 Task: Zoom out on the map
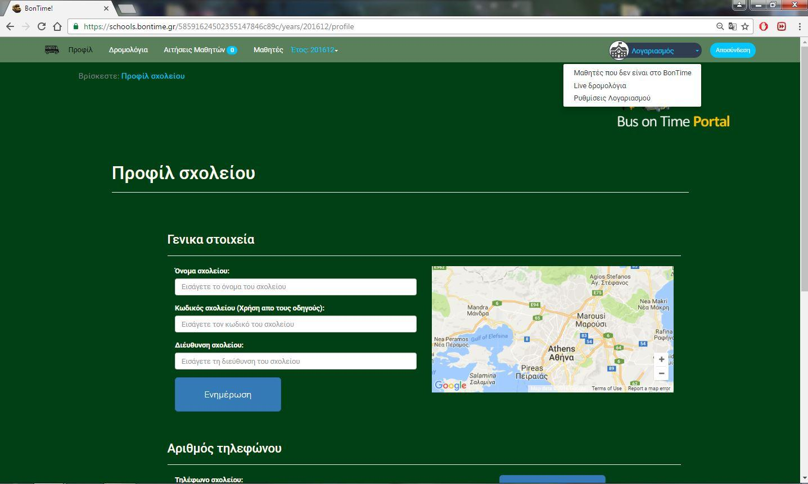(661, 373)
